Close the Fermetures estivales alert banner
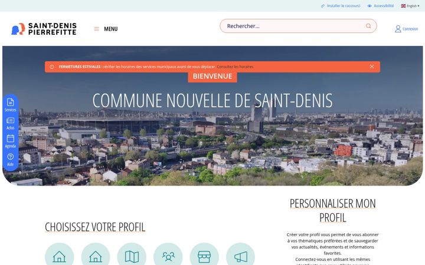 372,67
